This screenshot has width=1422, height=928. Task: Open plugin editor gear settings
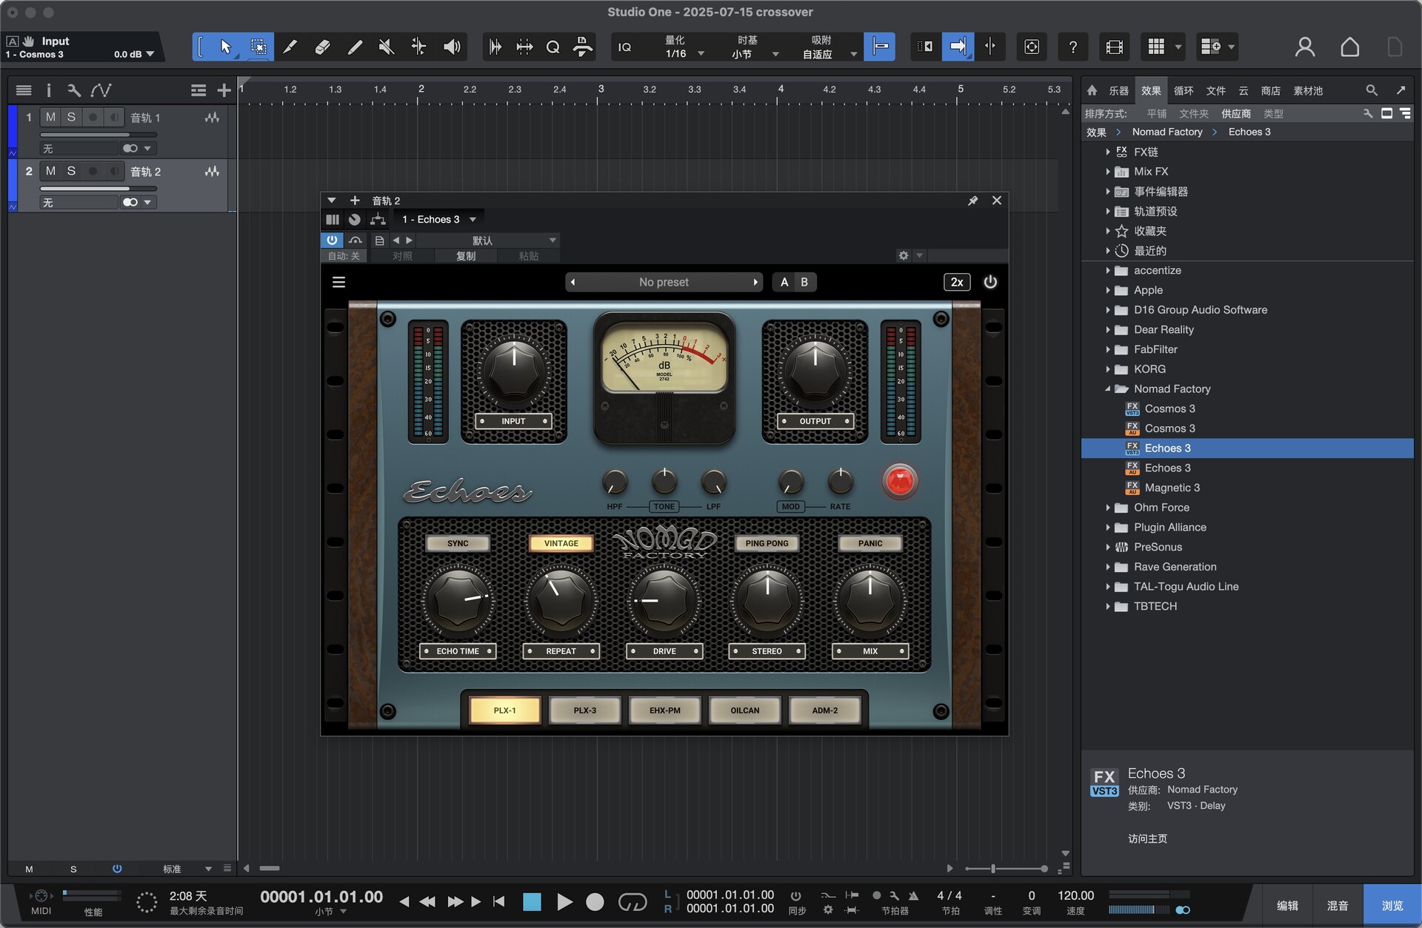click(903, 255)
